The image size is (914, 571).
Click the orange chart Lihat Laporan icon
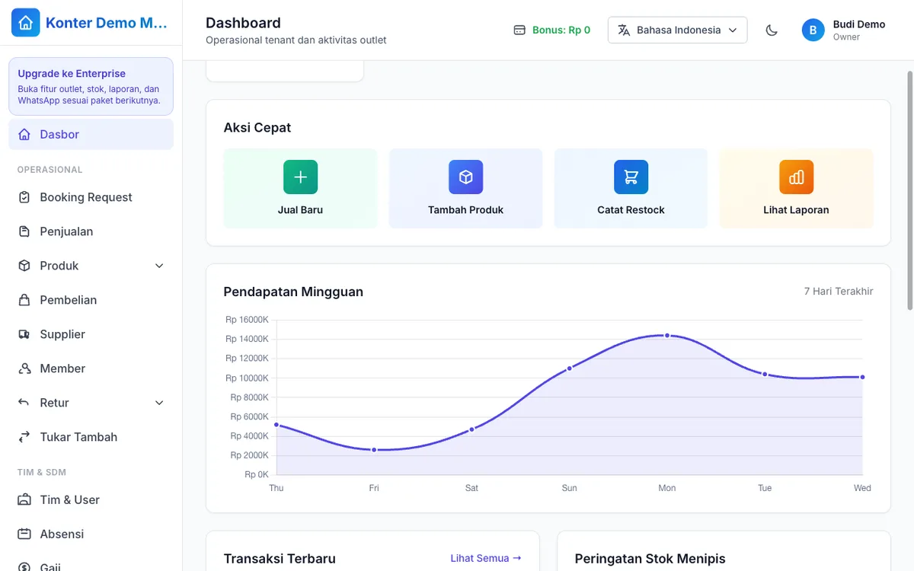[x=796, y=177]
